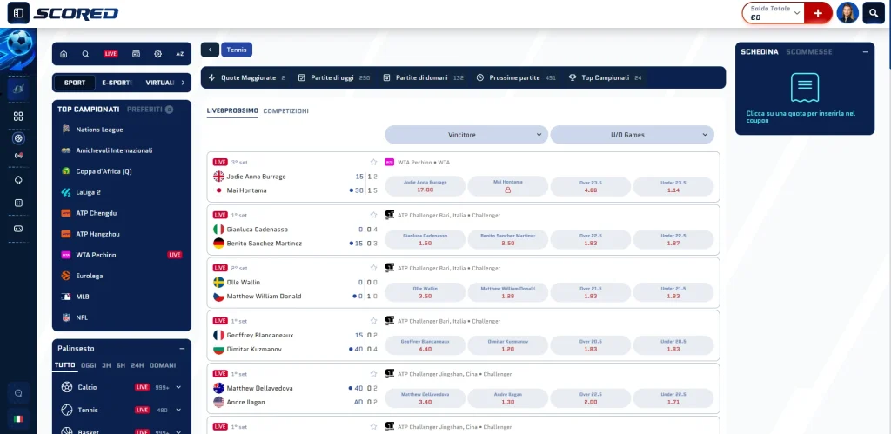Open the casino spade icon in left rail
Image resolution: width=891 pixels, height=434 pixels.
[x=18, y=180]
